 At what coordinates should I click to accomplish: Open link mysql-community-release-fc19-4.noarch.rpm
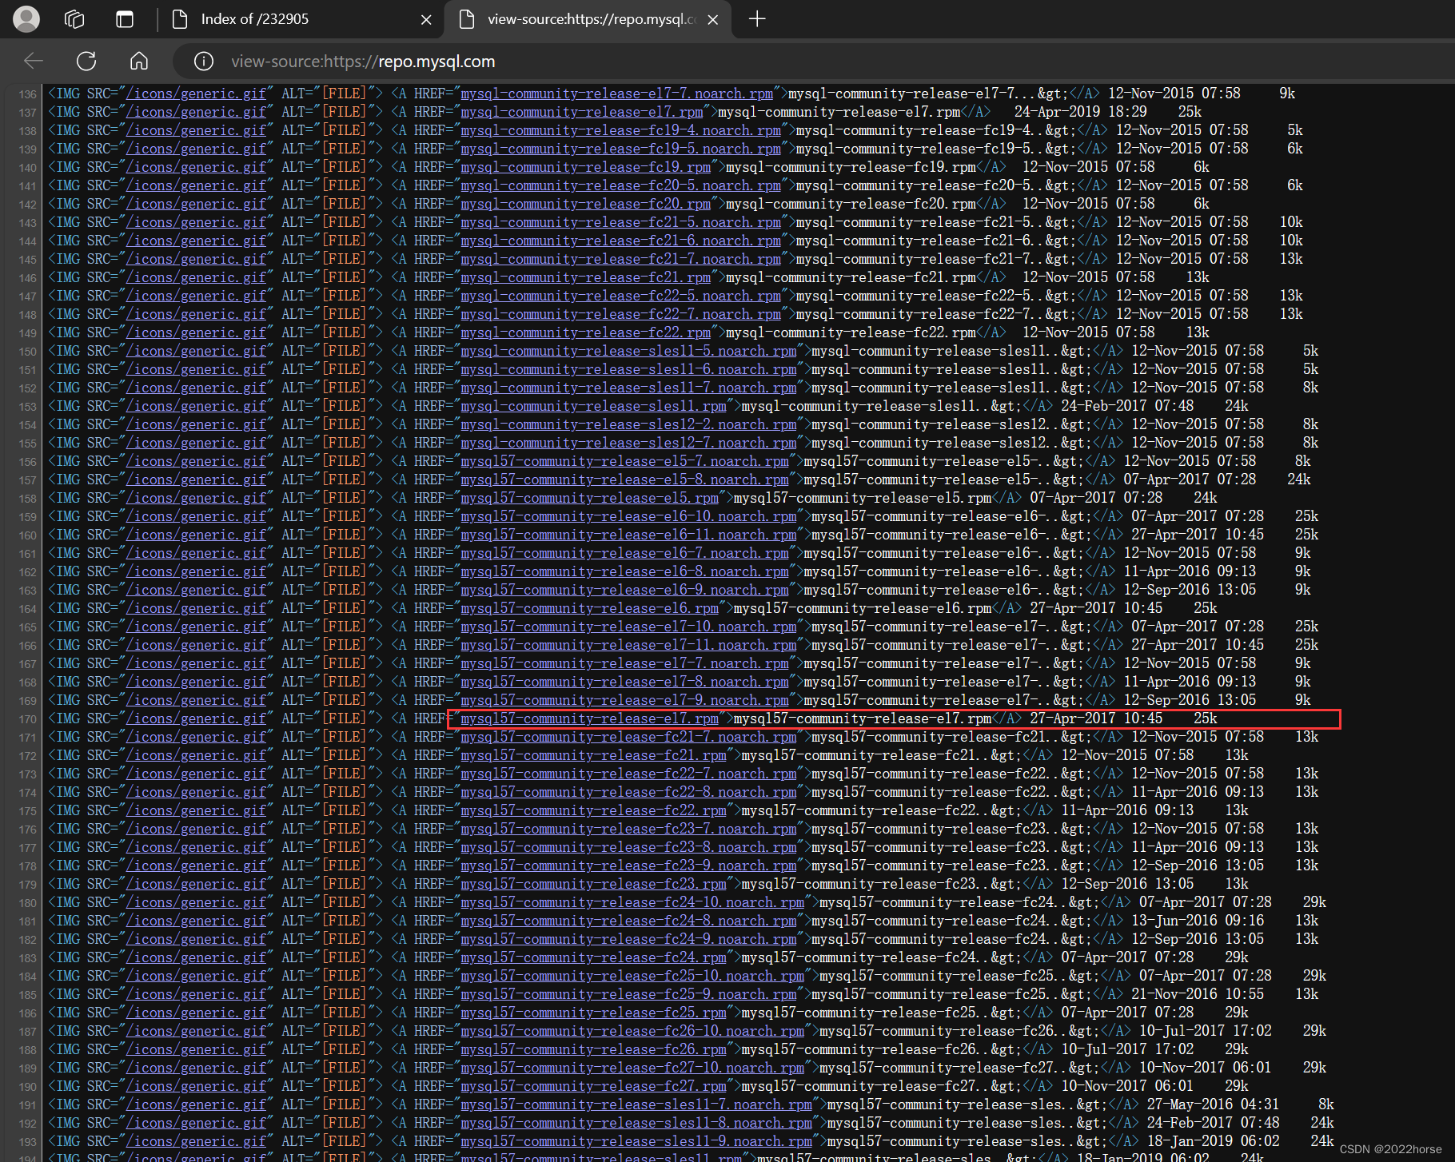[x=621, y=130]
